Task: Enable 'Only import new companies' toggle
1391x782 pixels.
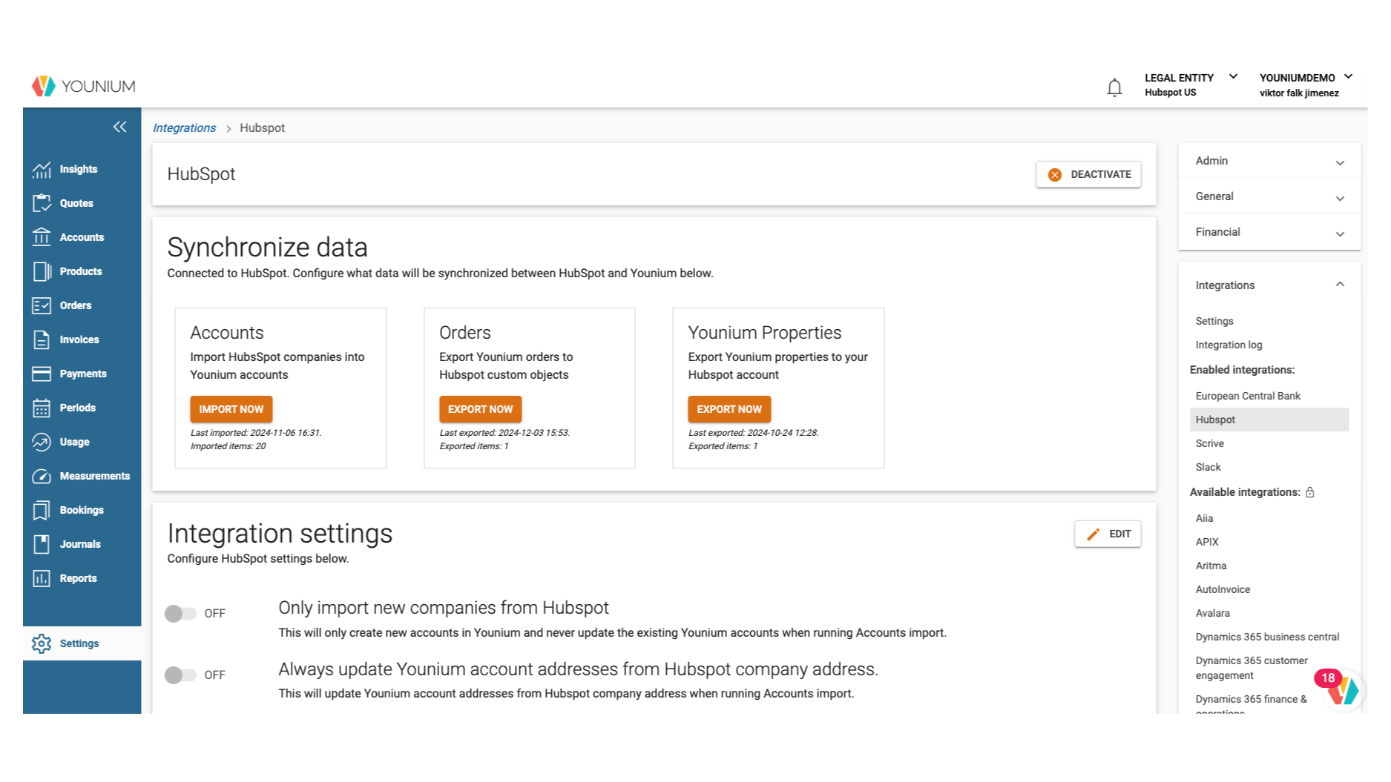Action: click(x=180, y=614)
